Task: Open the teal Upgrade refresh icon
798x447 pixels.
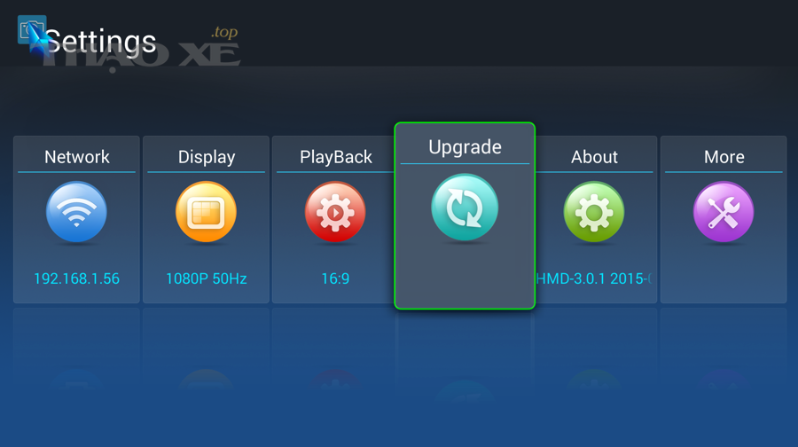Action: (465, 208)
